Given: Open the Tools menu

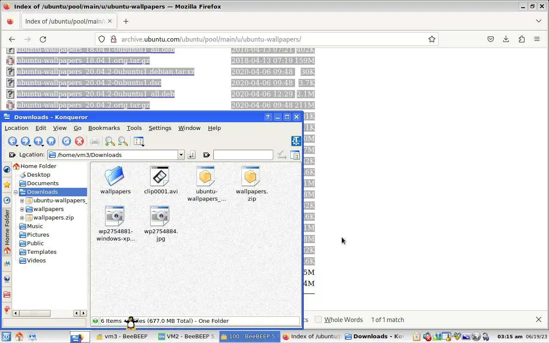Looking at the screenshot, I should coord(134,128).
